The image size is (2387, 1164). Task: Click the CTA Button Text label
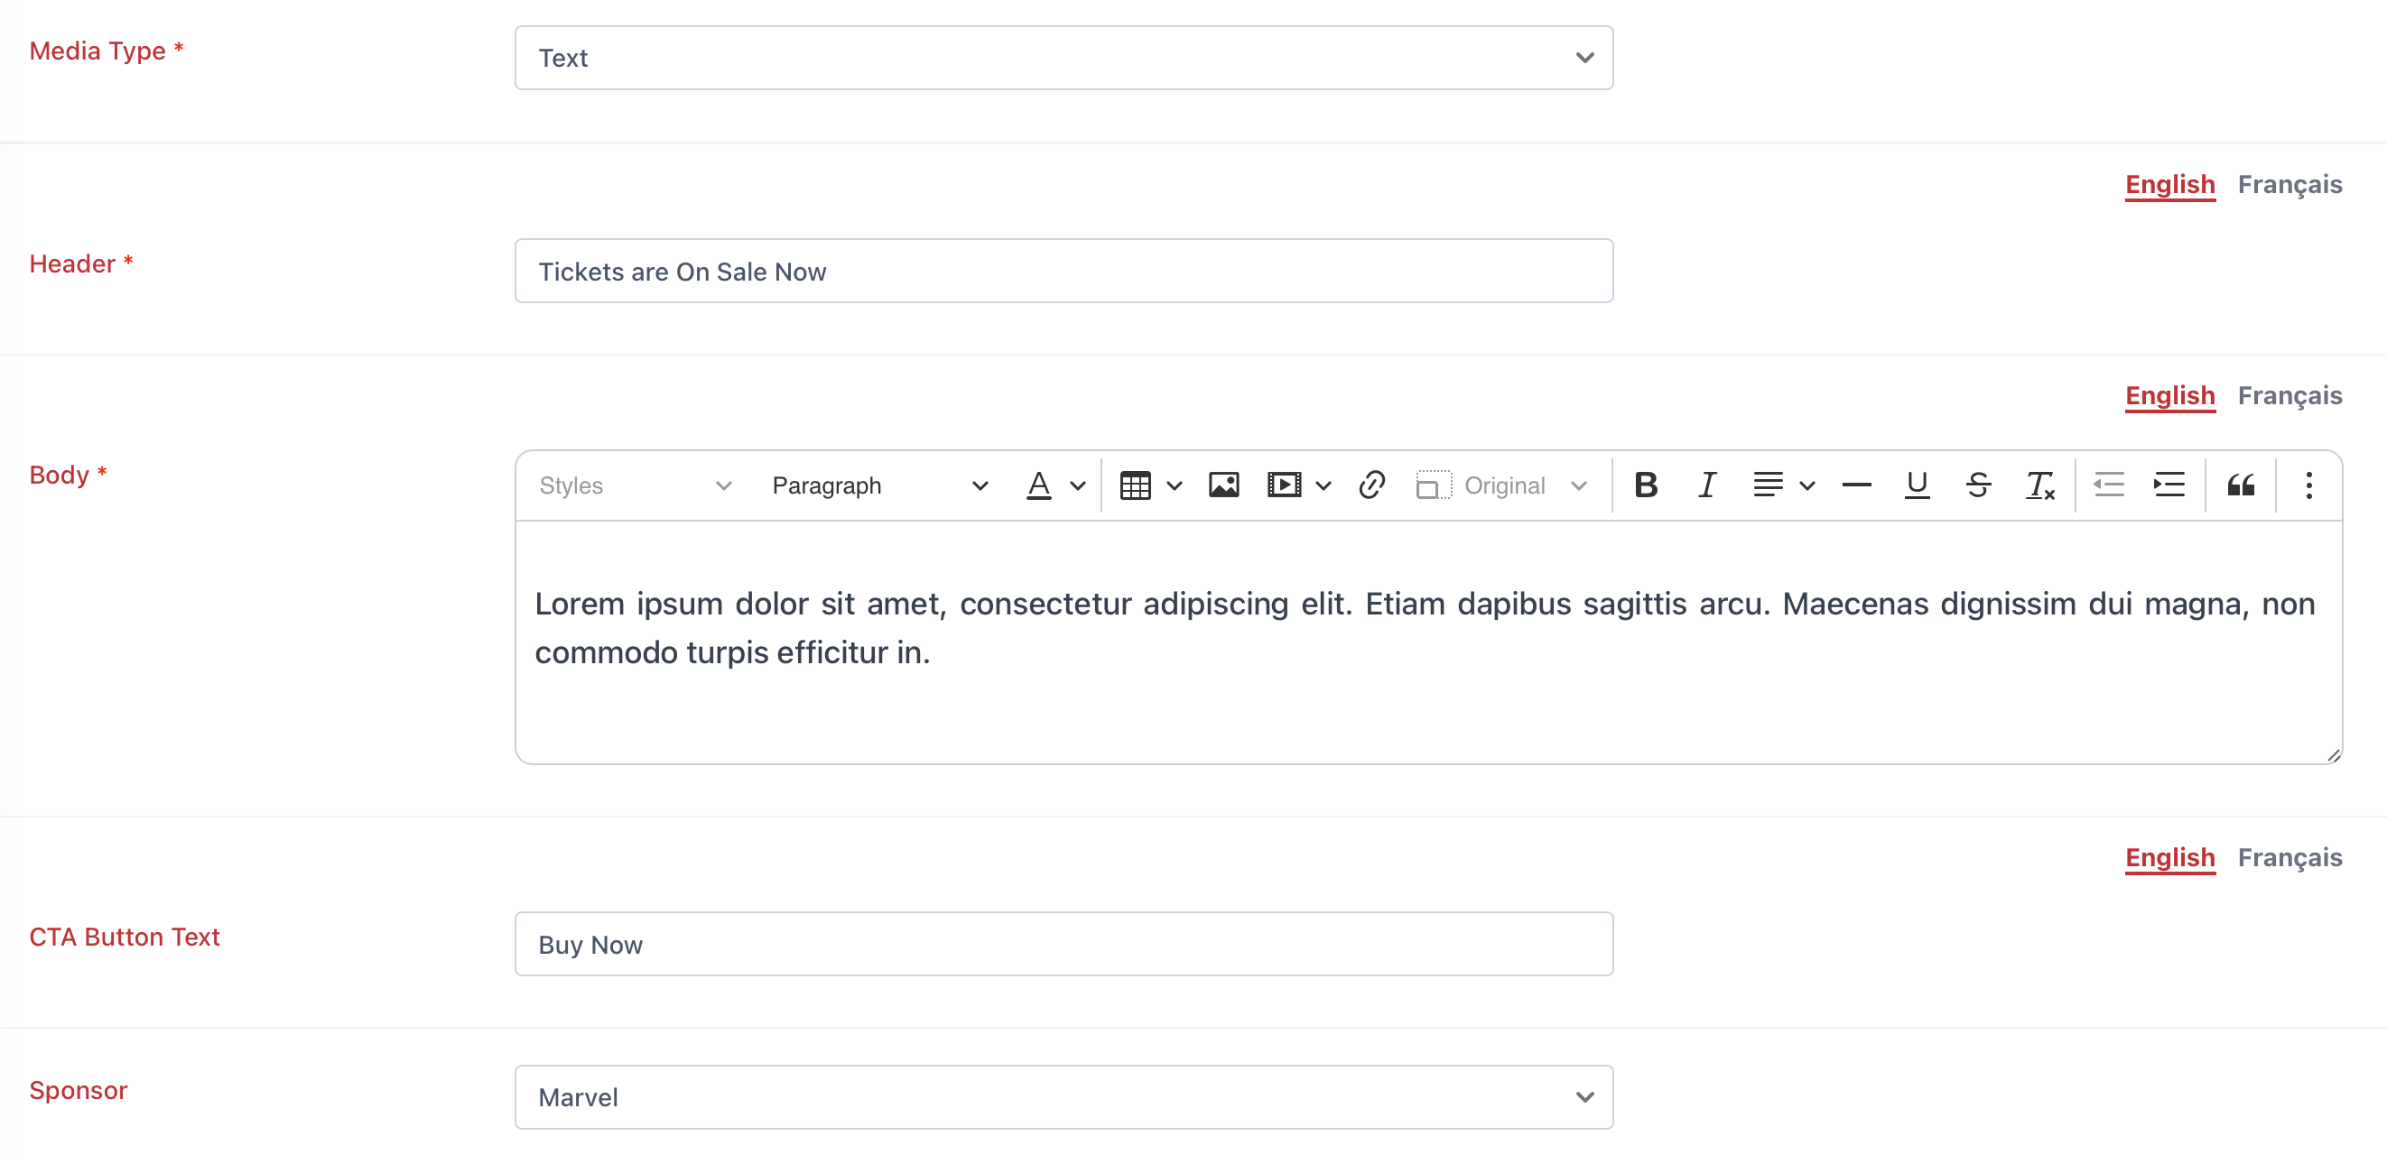pyautogui.click(x=125, y=938)
